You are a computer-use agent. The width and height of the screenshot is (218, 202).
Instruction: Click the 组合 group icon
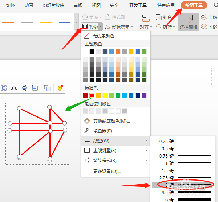click(159, 17)
